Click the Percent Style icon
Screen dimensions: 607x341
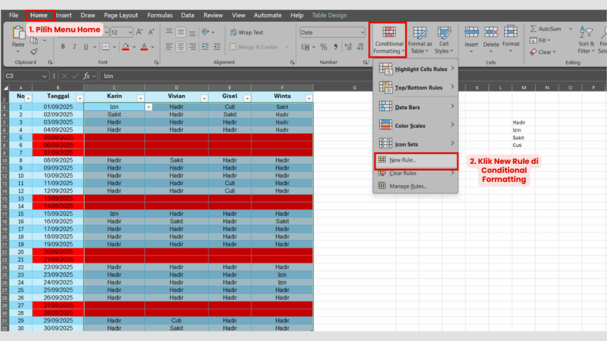point(324,47)
